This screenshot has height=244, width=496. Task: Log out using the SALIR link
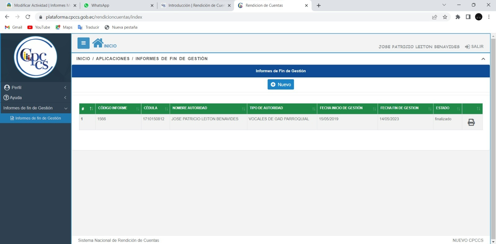click(x=474, y=46)
